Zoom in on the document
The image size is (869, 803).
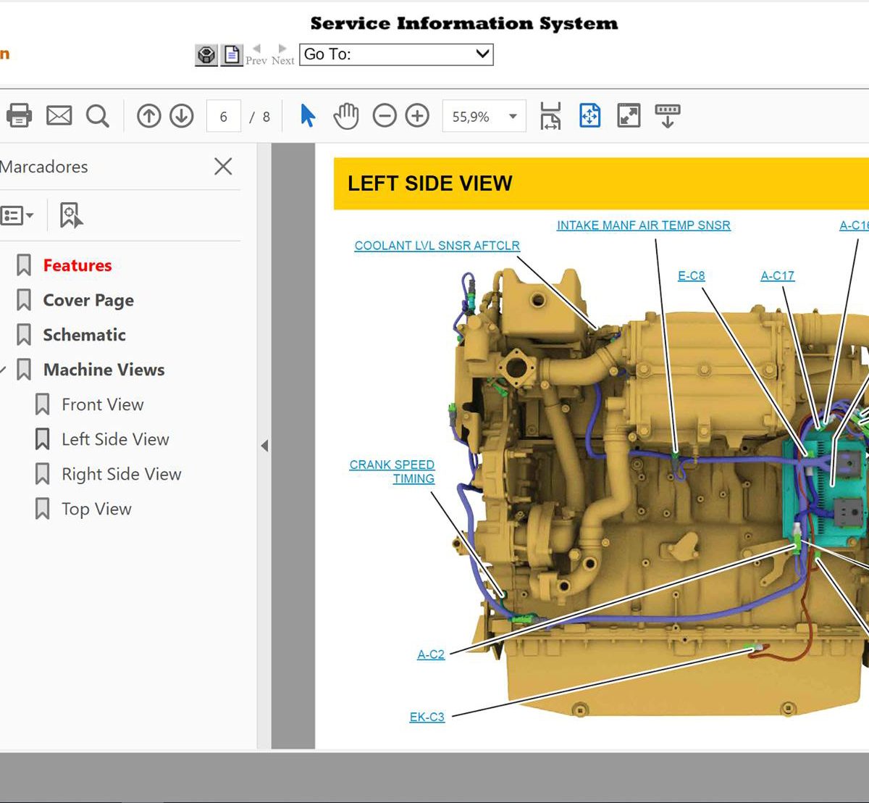coord(416,115)
